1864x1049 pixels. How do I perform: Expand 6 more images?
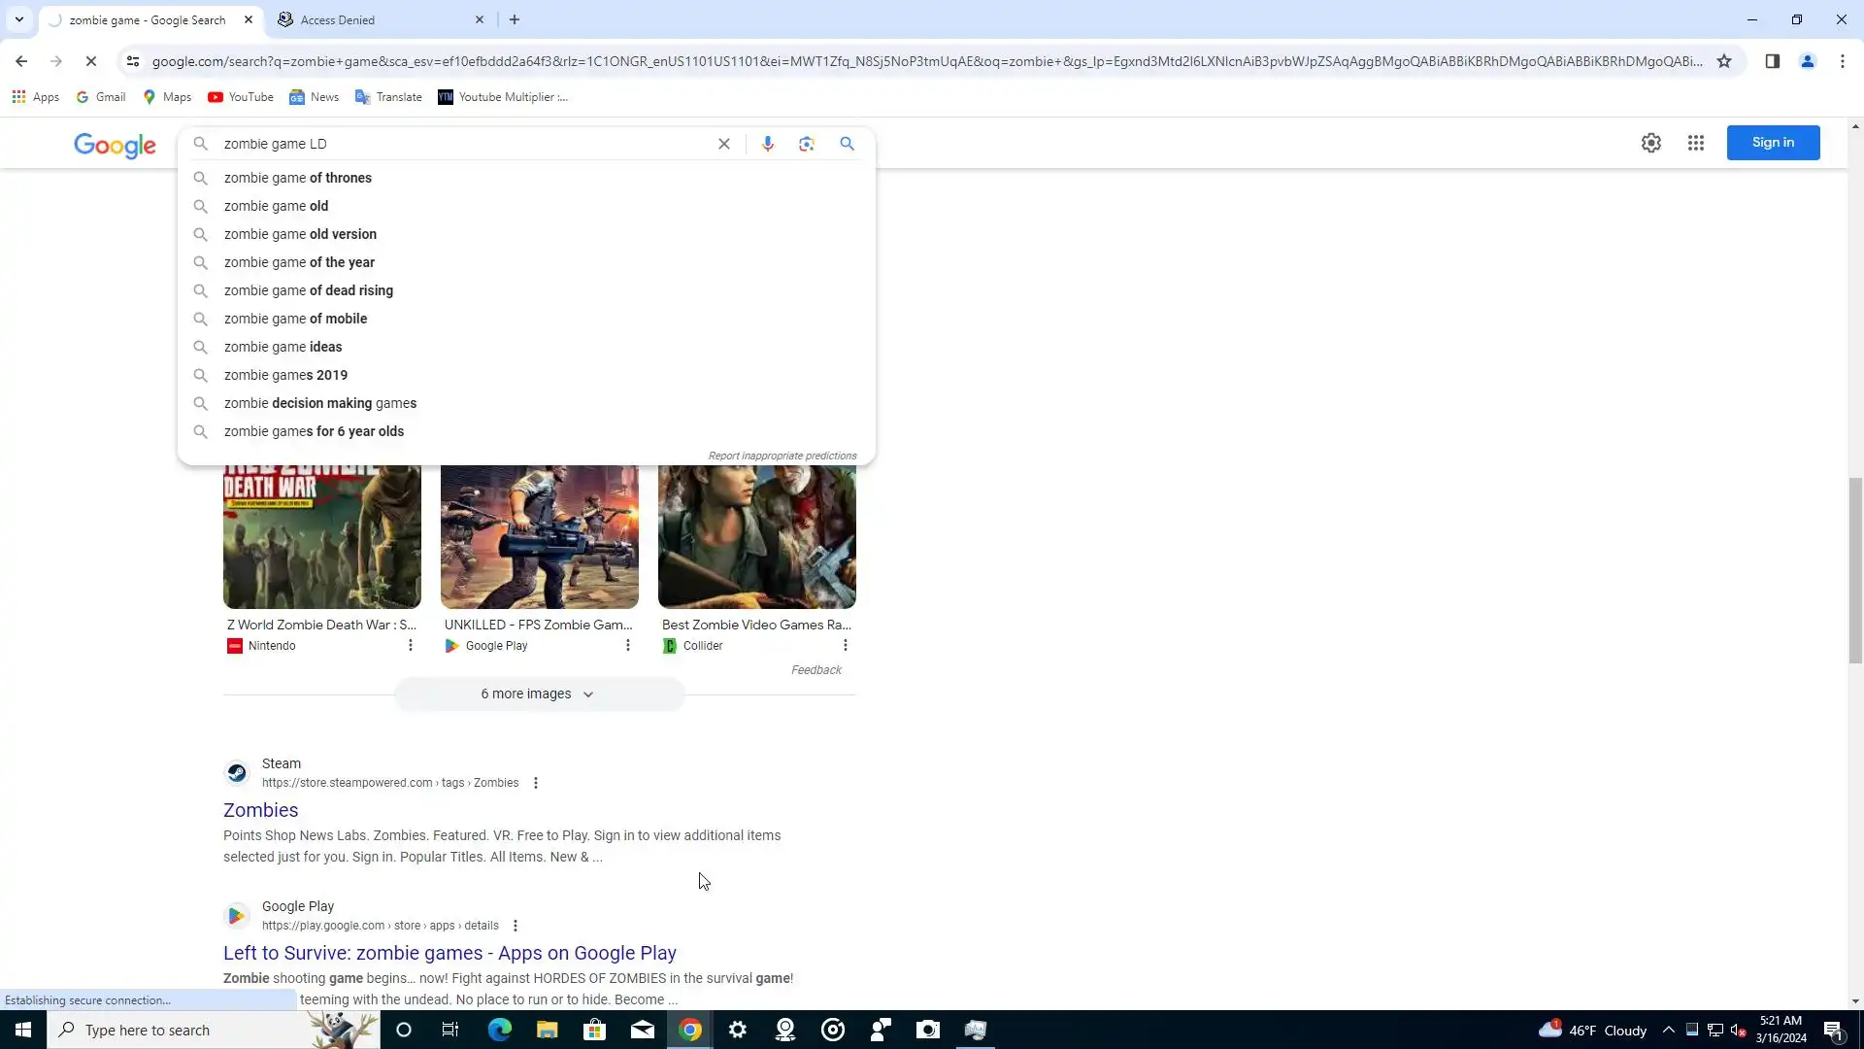coord(538,694)
